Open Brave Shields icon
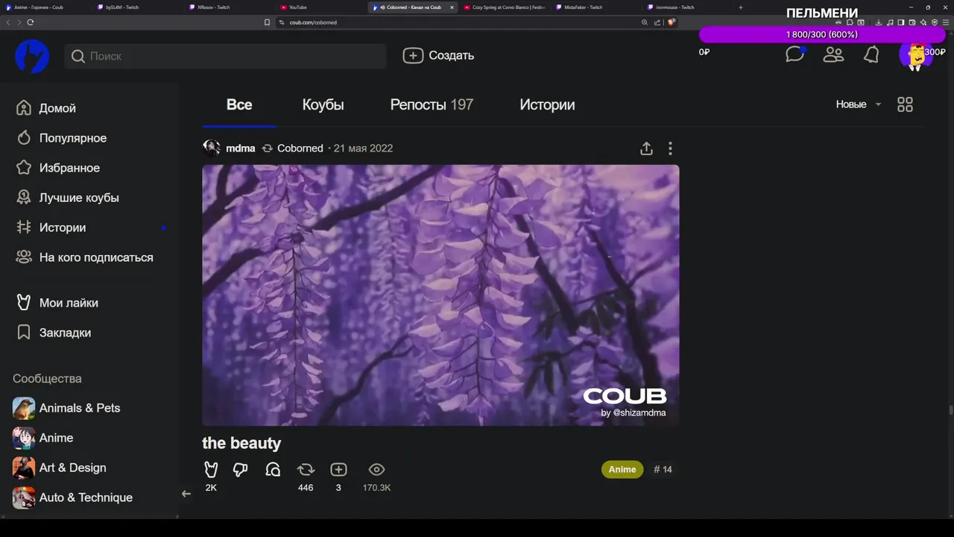Image resolution: width=954 pixels, height=537 pixels. tap(671, 22)
